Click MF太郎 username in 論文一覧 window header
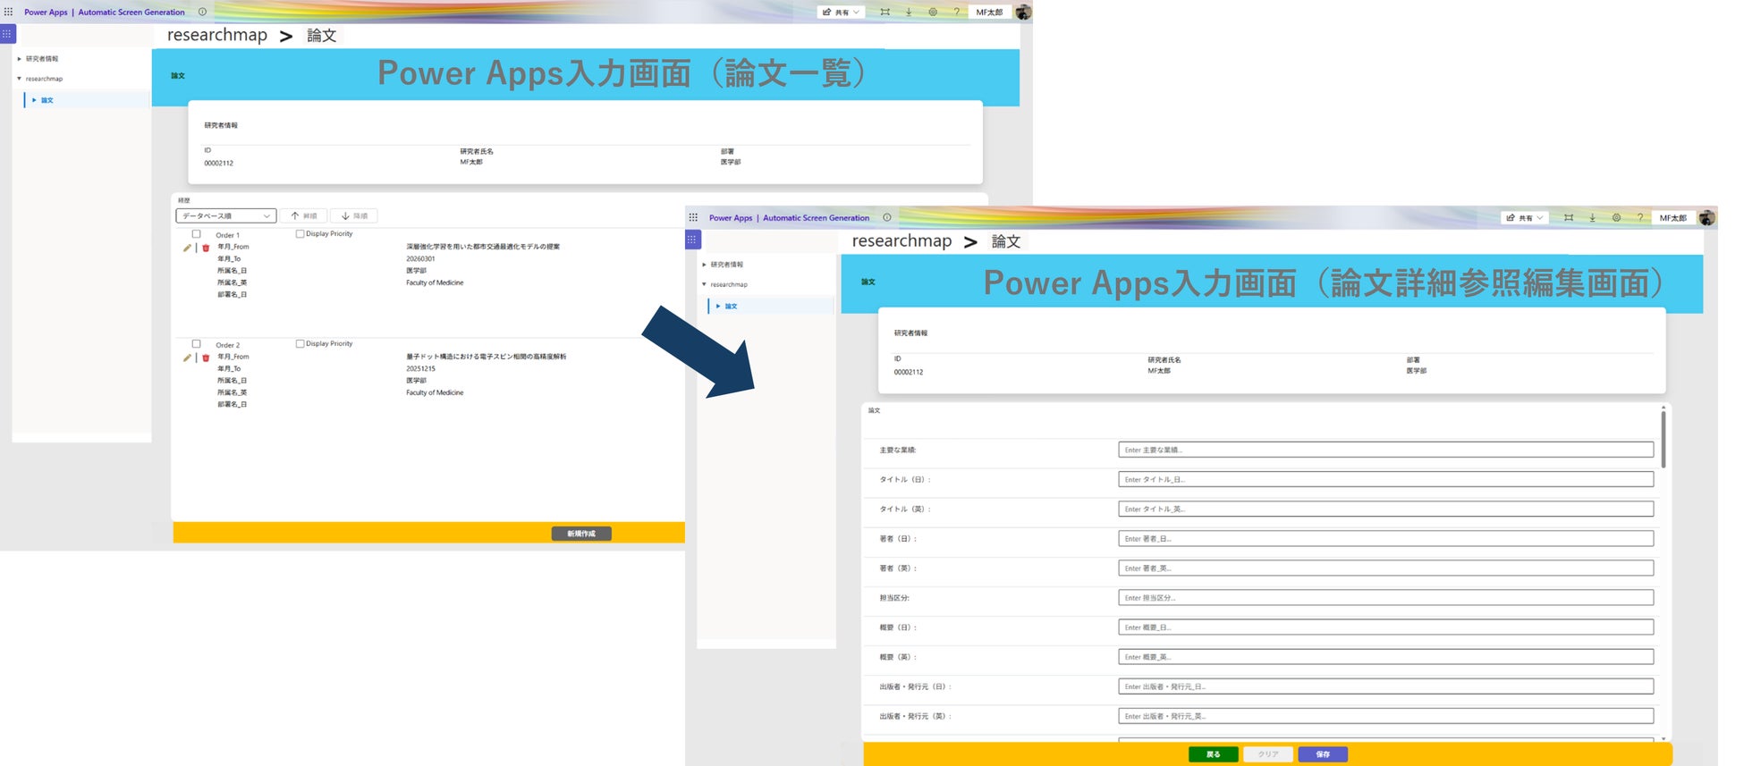This screenshot has width=1744, height=766. point(989,13)
